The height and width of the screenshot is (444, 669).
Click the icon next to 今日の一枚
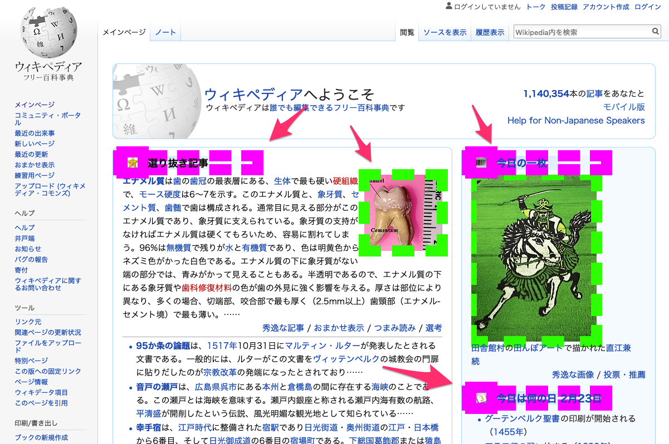tap(482, 162)
